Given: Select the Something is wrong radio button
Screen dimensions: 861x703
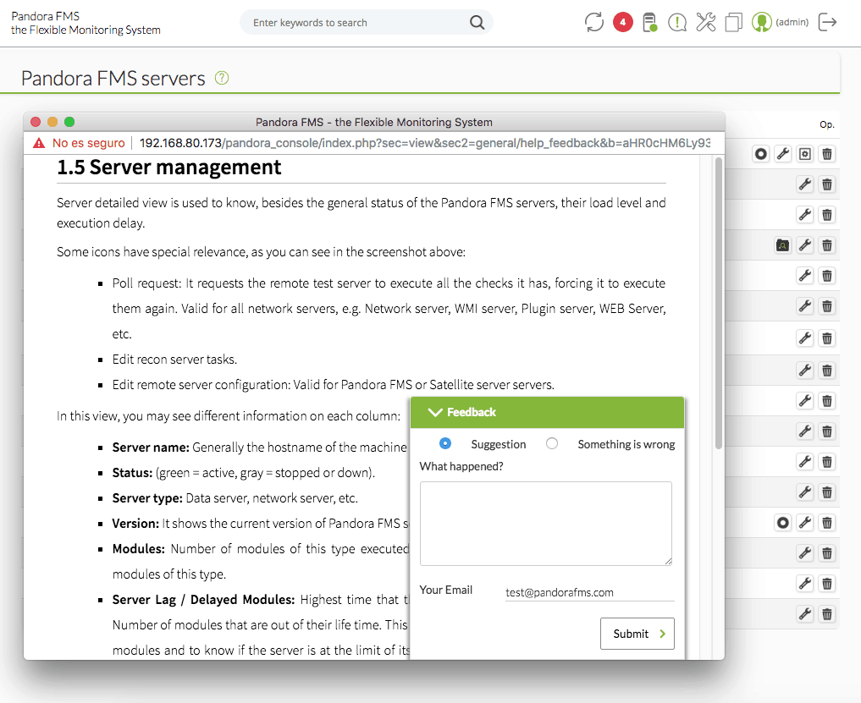Looking at the screenshot, I should (552, 443).
